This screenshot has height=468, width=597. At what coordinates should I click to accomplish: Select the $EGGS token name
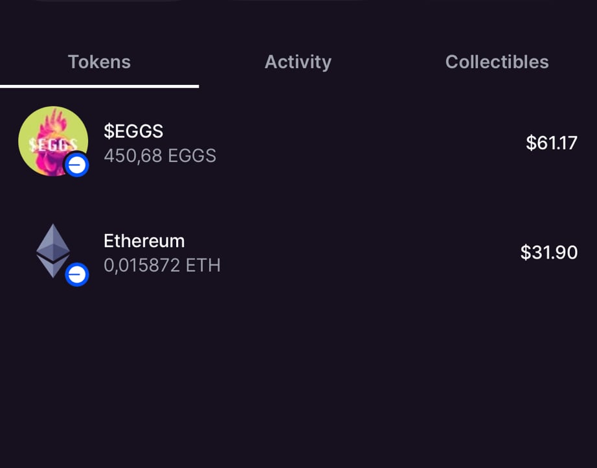pos(133,132)
